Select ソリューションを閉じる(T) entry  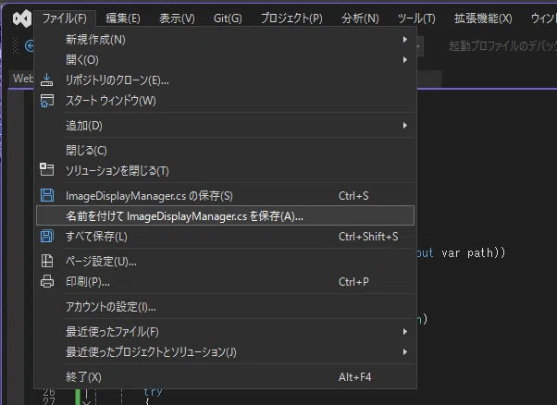click(225, 171)
